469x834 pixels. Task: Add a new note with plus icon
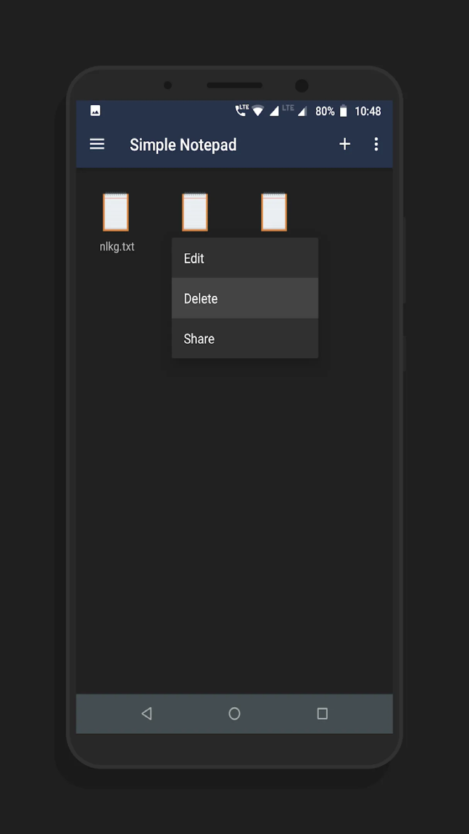[345, 144]
